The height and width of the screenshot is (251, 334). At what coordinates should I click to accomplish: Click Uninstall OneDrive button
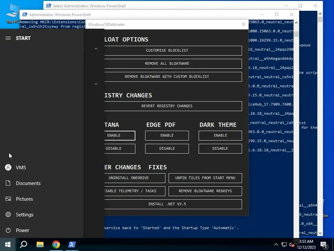[135, 178]
